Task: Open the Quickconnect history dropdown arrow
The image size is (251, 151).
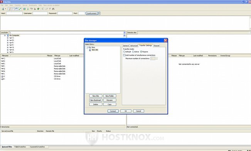Action: click(99, 13)
